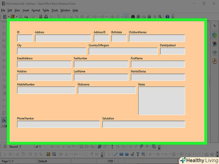Click the City input field
Image resolution: width=219 pixels, height=164 pixels.
pyautogui.click(x=51, y=51)
